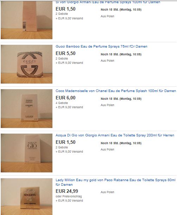Click the Acqua Di Gio box thumbnail
Image resolution: width=177 pixels, height=215 pixels.
pyautogui.click(x=26, y=153)
